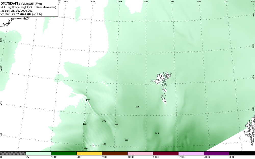Click the map value 127
Image resolution: width=255 pixels, height=159 pixels.
tap(126, 140)
